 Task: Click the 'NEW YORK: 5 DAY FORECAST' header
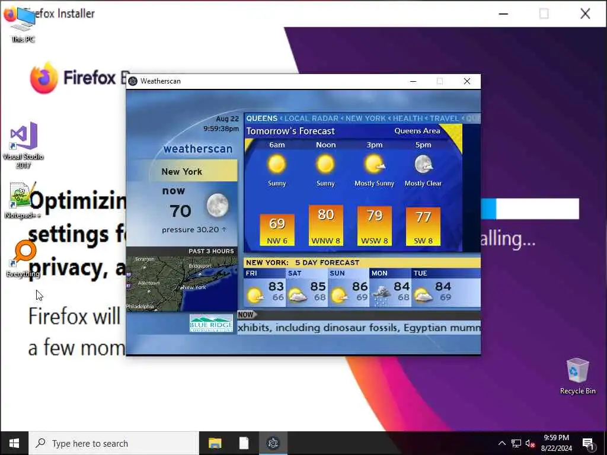(303, 262)
